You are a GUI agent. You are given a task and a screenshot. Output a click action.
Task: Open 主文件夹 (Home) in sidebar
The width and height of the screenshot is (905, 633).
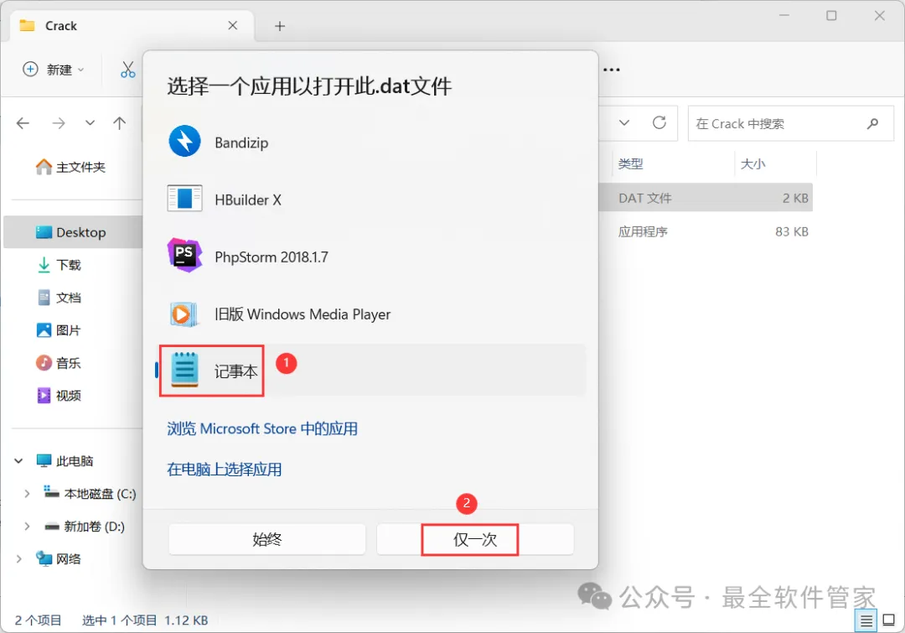tap(71, 167)
